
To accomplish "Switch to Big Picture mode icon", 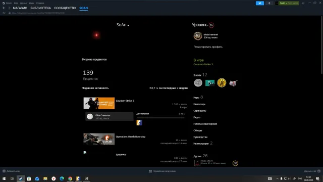I will pos(303,3).
